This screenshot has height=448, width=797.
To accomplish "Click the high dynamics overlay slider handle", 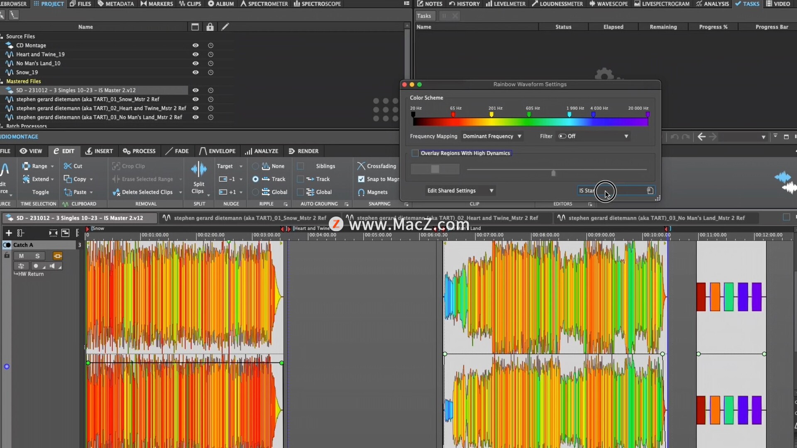I will (x=553, y=172).
